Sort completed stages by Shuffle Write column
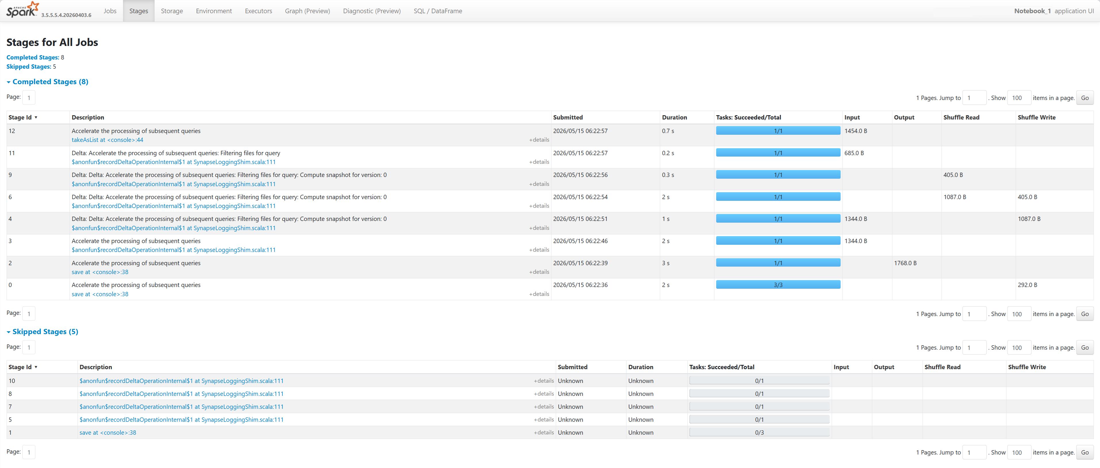 coord(1036,118)
